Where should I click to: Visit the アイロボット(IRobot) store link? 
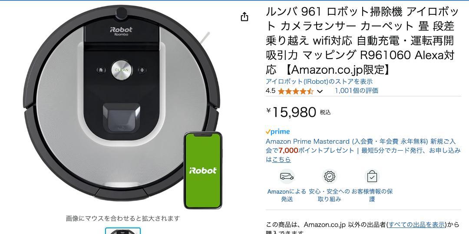click(x=319, y=81)
